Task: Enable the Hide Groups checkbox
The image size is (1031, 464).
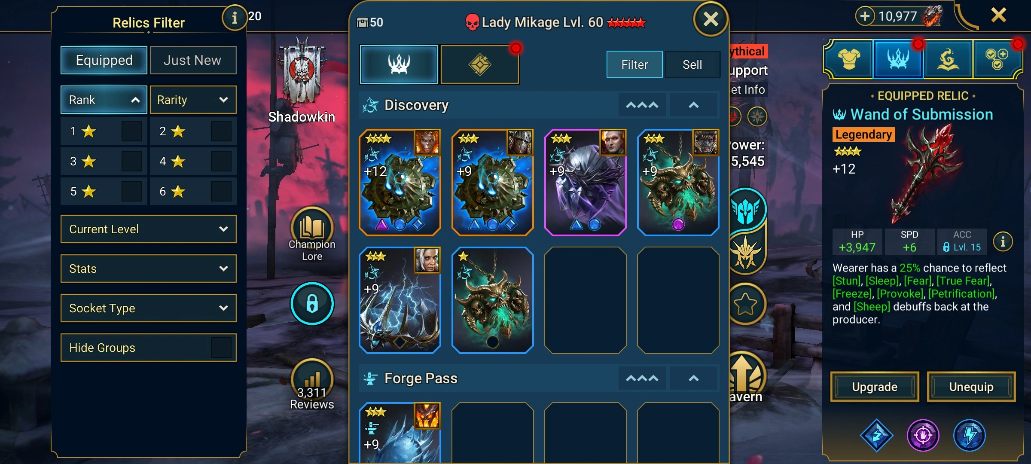Action: (x=221, y=348)
